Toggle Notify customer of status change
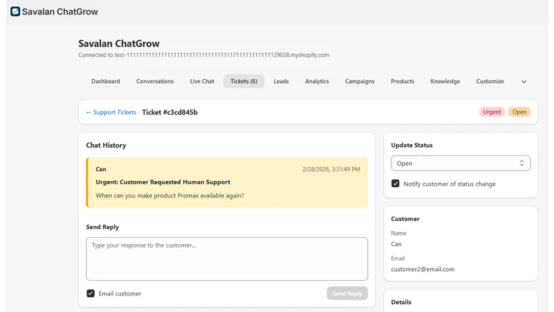 [x=395, y=184]
